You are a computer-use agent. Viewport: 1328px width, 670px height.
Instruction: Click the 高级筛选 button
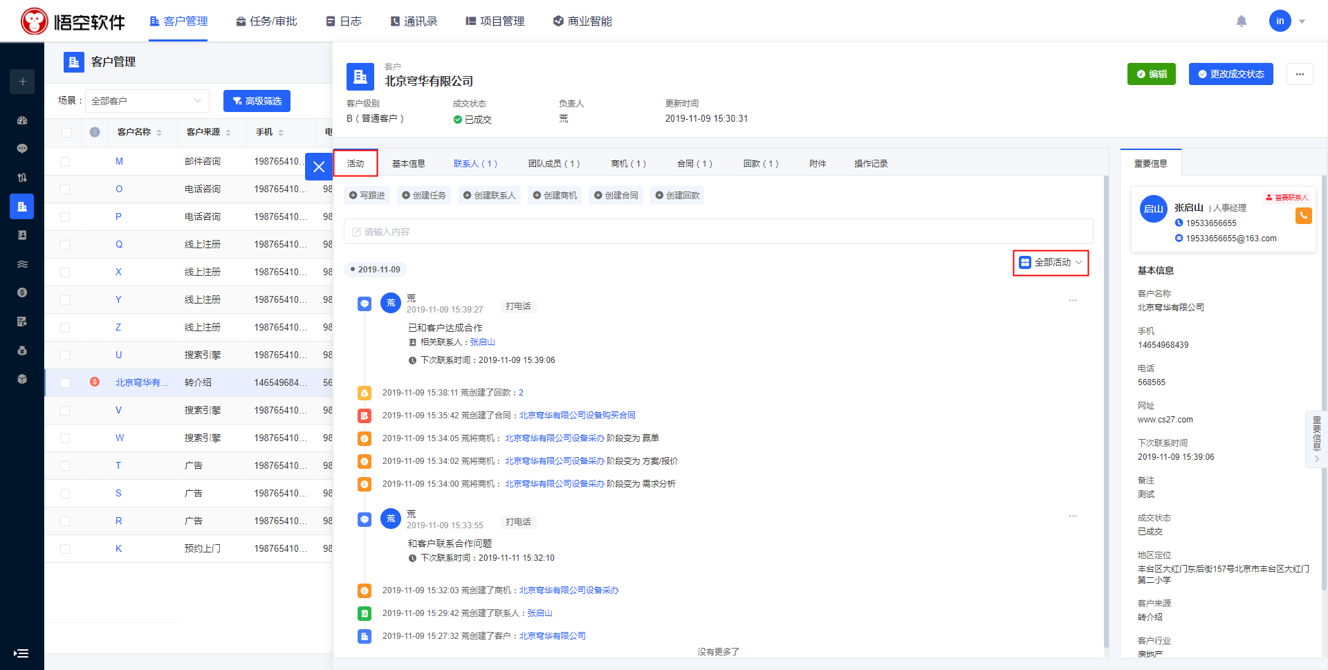(x=257, y=101)
